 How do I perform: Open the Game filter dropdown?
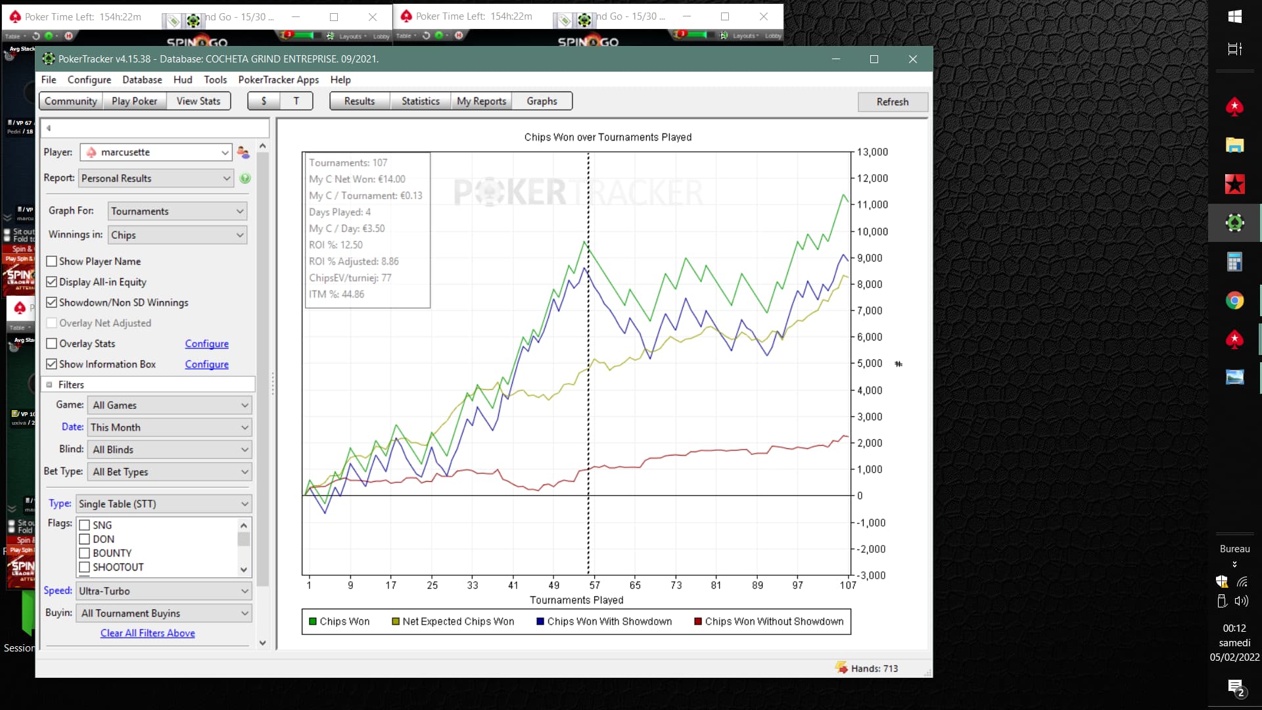pos(170,406)
